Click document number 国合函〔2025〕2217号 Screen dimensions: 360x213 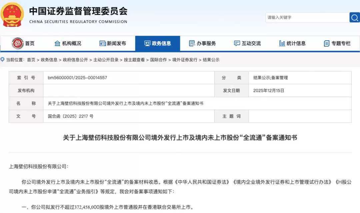pyautogui.click(x=70, y=116)
